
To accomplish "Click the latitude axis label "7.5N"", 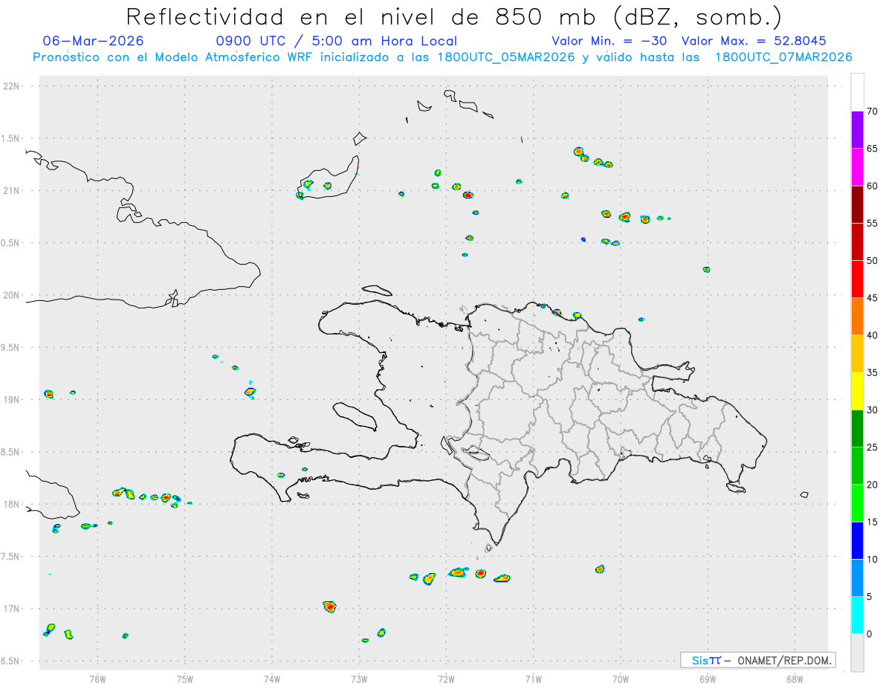I will (x=11, y=556).
